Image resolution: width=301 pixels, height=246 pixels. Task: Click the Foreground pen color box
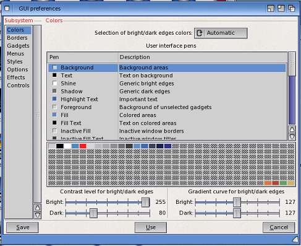(54, 107)
